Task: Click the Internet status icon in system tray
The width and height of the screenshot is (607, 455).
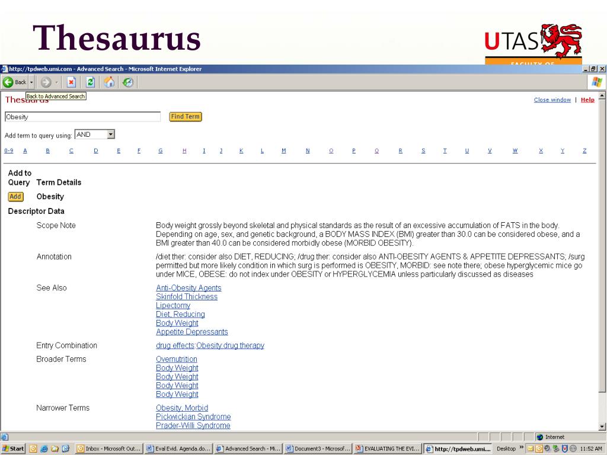Action: coord(540,437)
